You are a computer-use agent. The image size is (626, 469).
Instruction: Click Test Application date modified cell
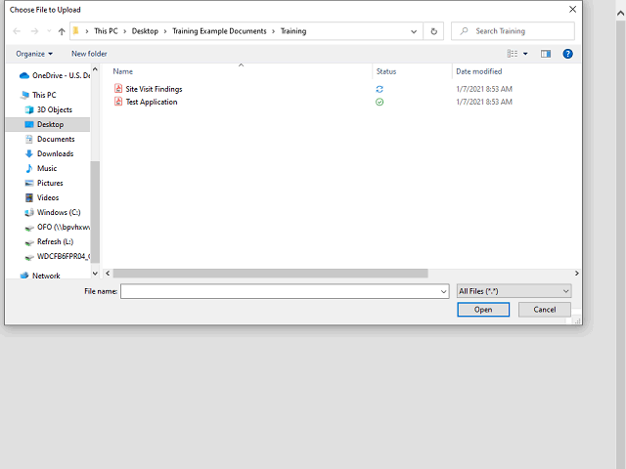pos(484,102)
